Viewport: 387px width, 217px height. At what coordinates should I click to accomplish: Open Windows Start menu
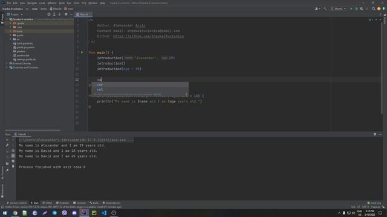tap(5, 213)
